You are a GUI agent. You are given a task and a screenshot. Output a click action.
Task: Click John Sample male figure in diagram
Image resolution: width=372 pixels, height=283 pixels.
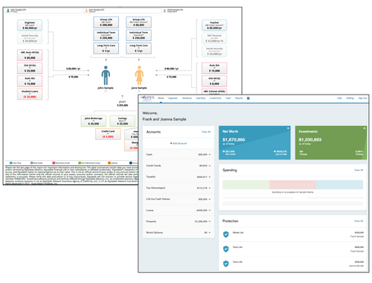[106, 75]
